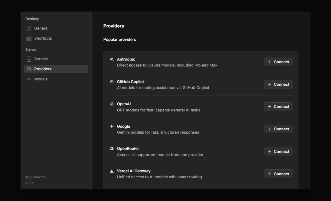Click the Google Gemini star icon

coord(112,126)
